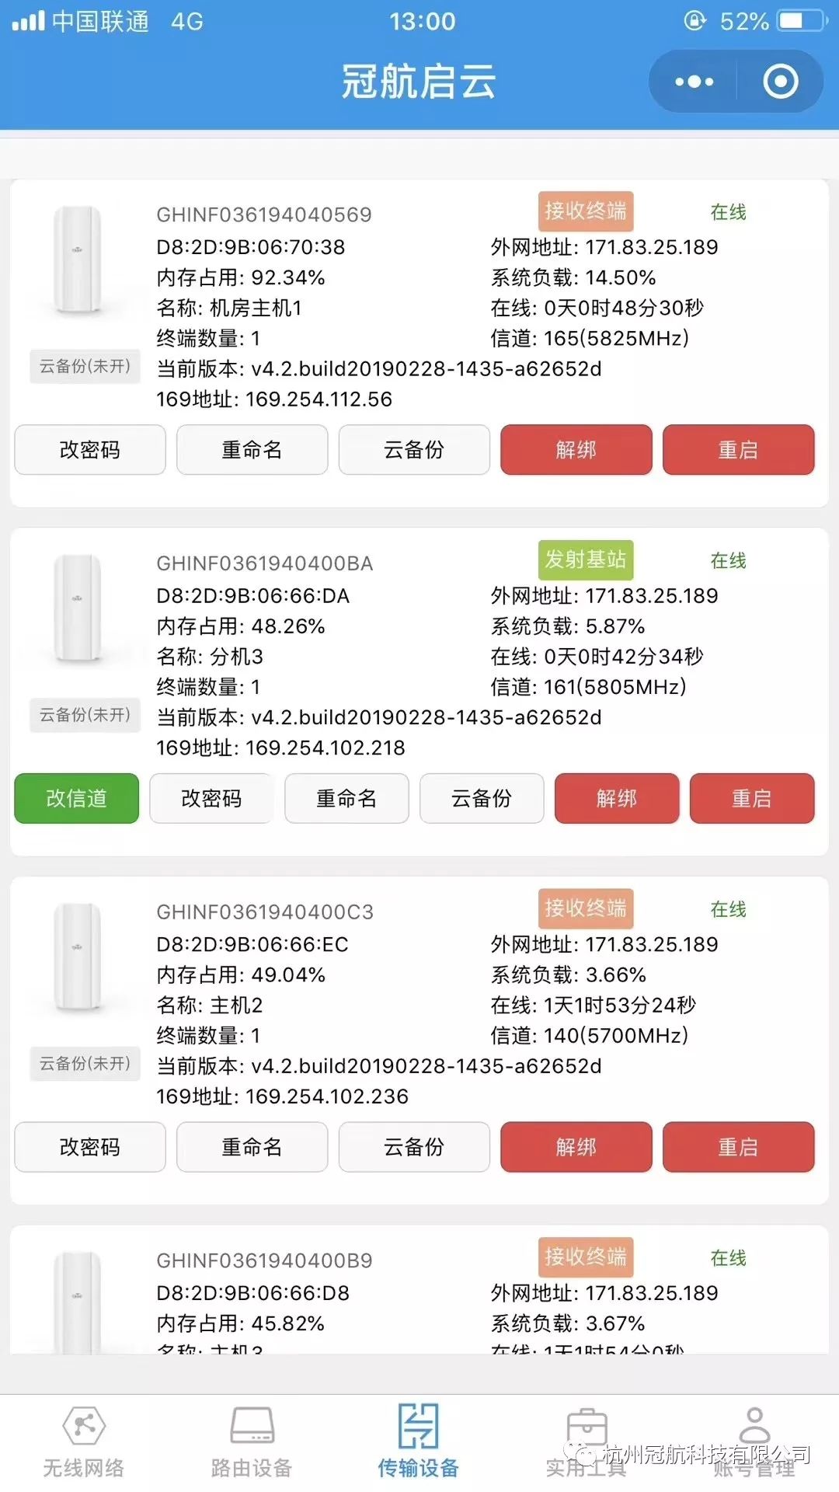Viewport: 839px width, 1492px height.
Task: Open the mini program three-dots menu
Action: point(694,82)
